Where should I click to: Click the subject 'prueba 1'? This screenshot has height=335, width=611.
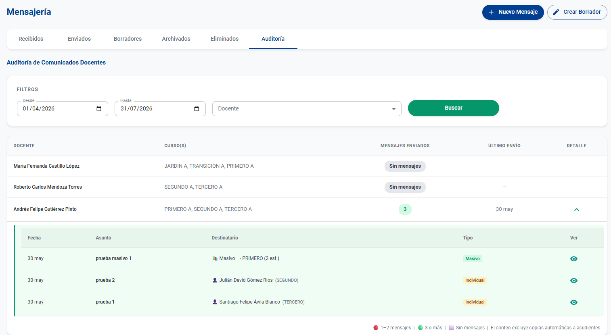105,302
